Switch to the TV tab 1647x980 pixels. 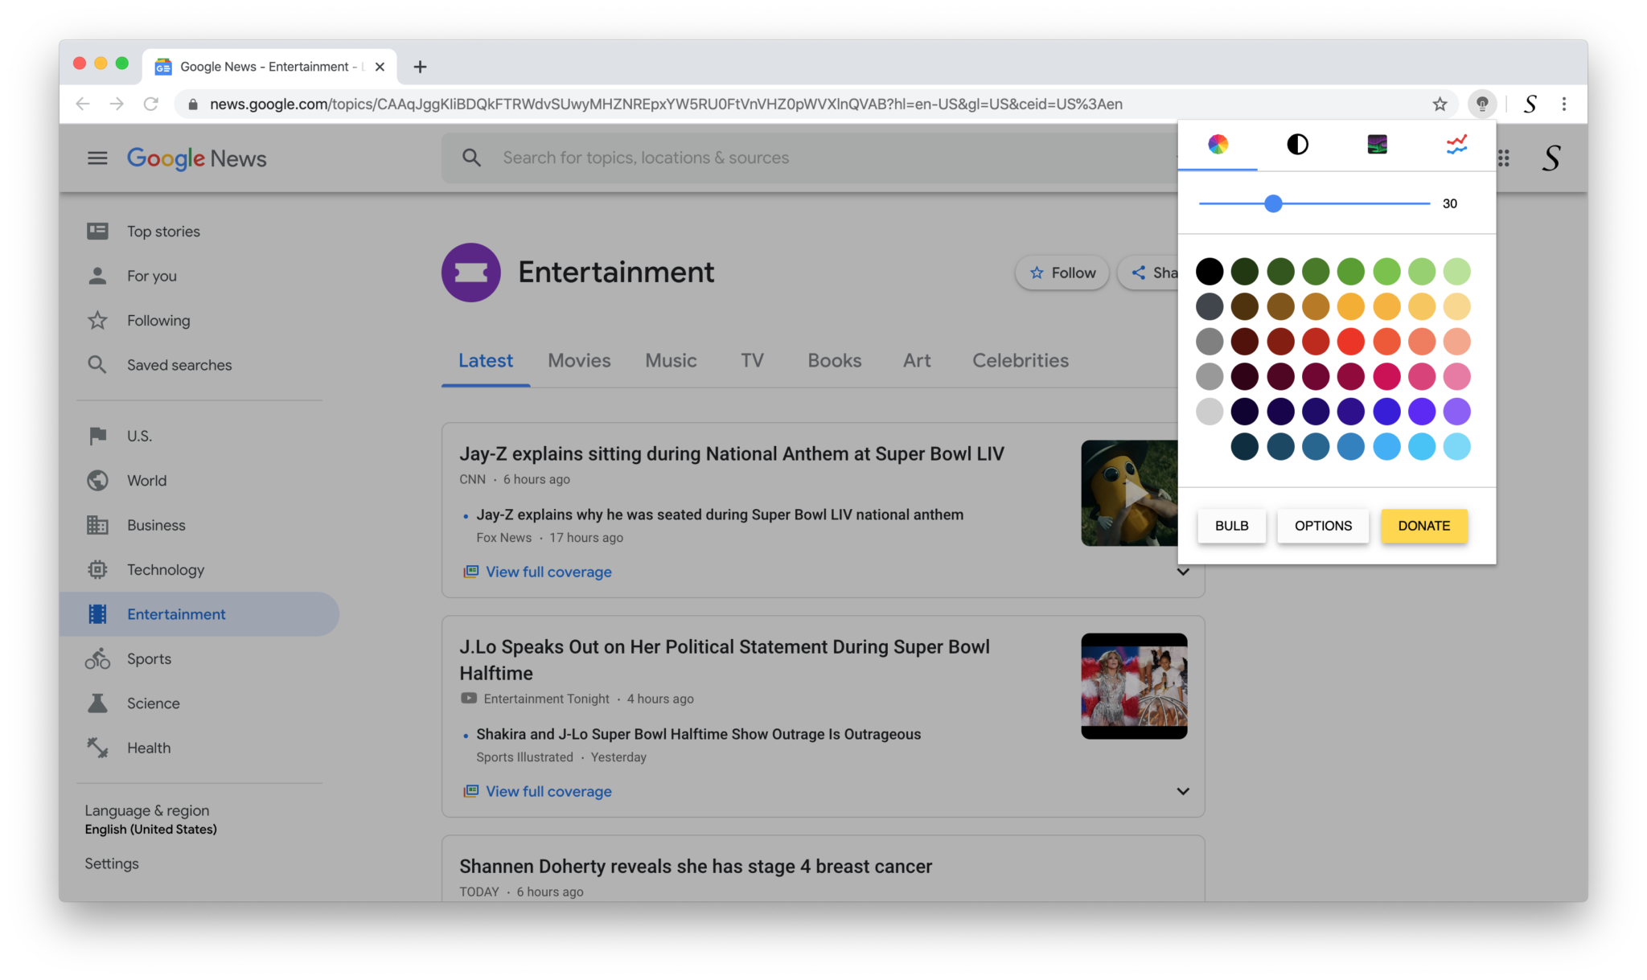coord(752,361)
